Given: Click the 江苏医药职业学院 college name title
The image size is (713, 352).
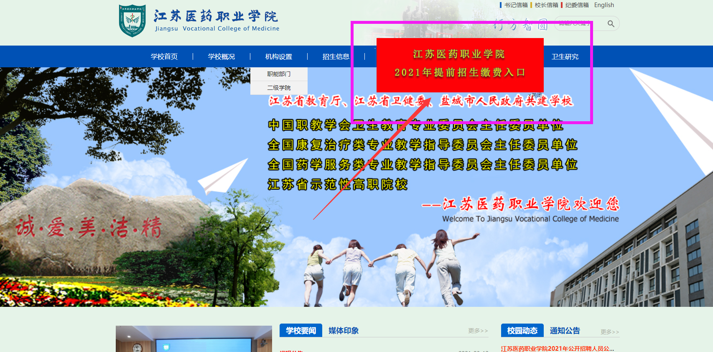Looking at the screenshot, I should [x=216, y=16].
